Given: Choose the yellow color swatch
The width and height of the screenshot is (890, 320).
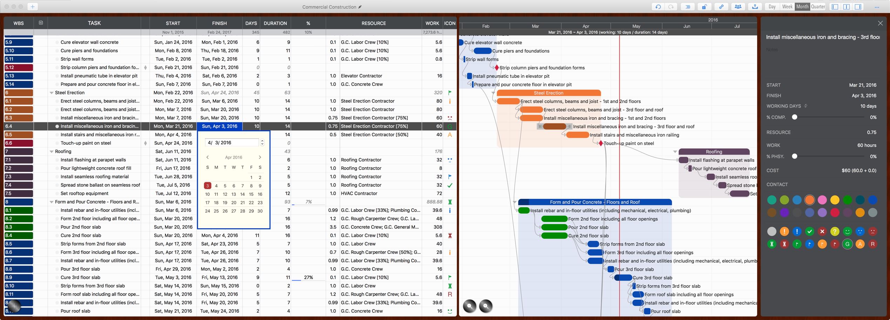Looking at the screenshot, I should tap(835, 200).
